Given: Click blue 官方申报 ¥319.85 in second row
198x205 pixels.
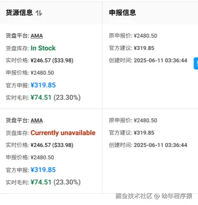Looking at the screenshot, I should click(x=43, y=170).
